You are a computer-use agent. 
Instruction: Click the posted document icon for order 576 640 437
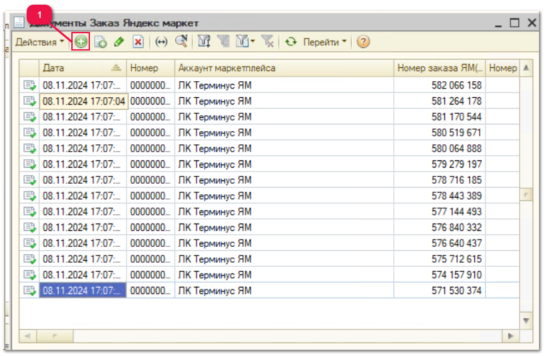(x=29, y=244)
